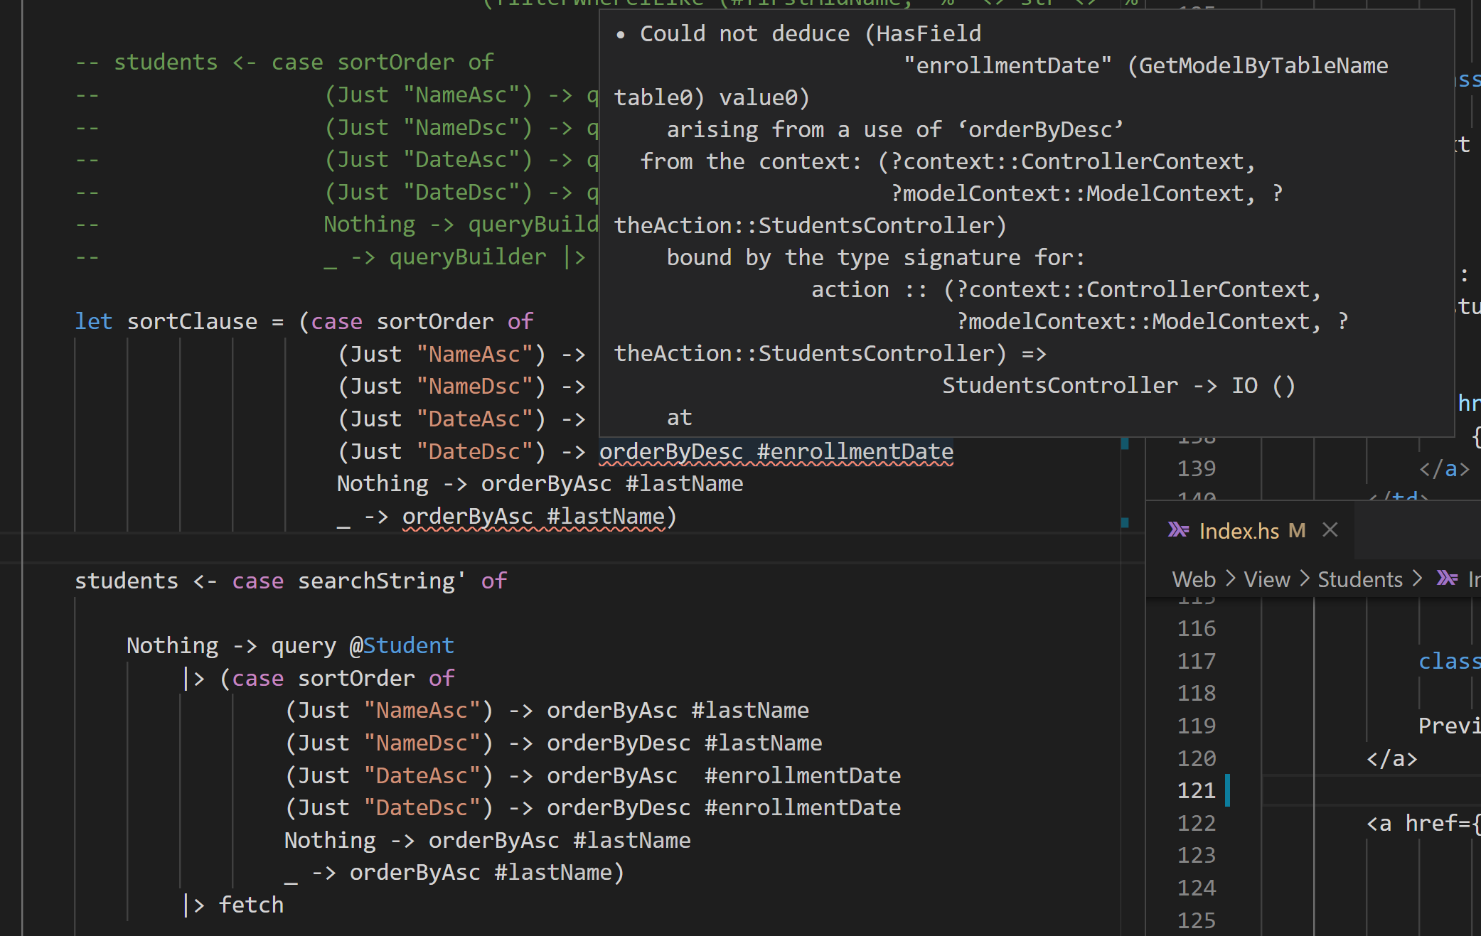Close the Index.hs editor tab
The width and height of the screenshot is (1481, 936).
(1330, 530)
